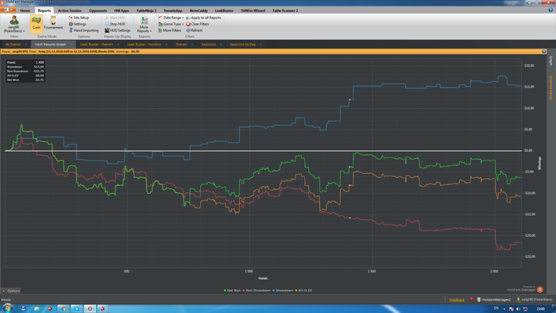Toggle Non Showdown line in legend
556x313 pixels.
[x=257, y=290]
